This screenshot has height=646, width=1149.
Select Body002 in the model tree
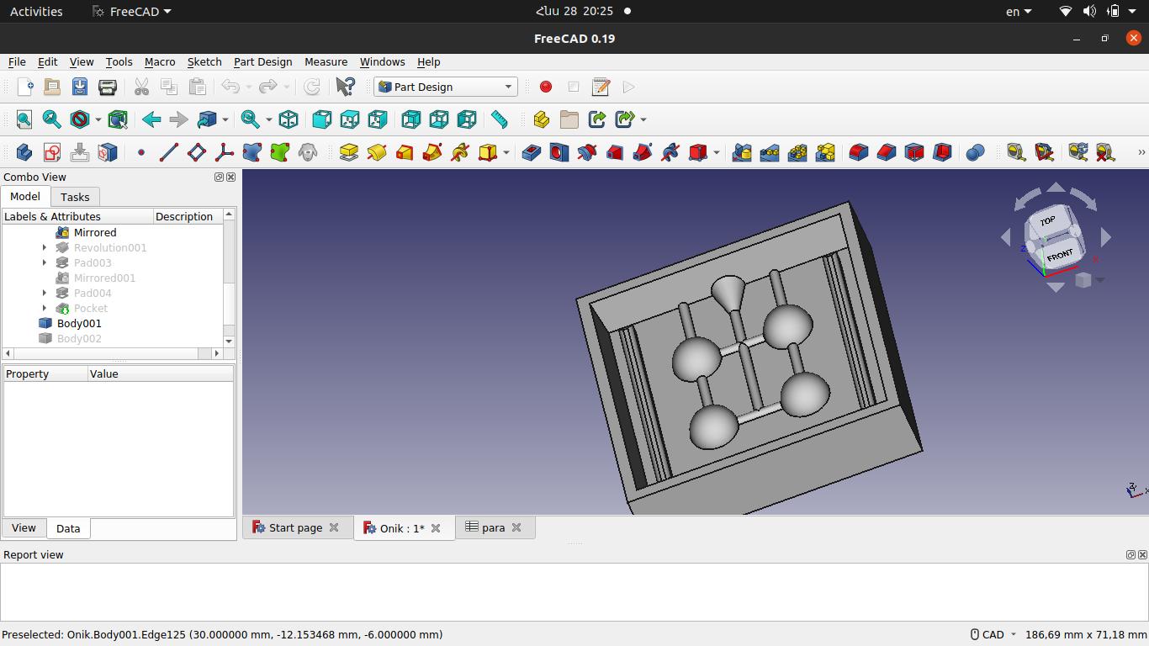79,338
